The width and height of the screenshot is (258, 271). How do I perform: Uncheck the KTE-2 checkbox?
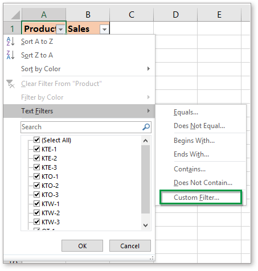coord(36,158)
